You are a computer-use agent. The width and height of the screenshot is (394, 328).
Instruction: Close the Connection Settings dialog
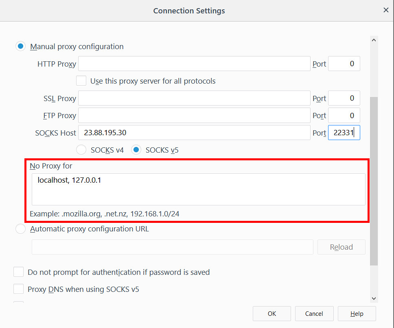pyautogui.click(x=386, y=10)
